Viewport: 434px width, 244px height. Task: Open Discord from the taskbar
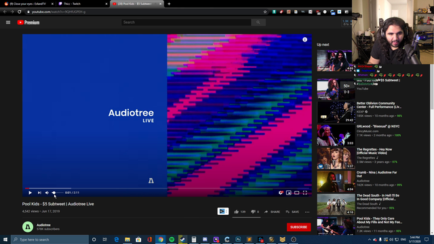205,239
